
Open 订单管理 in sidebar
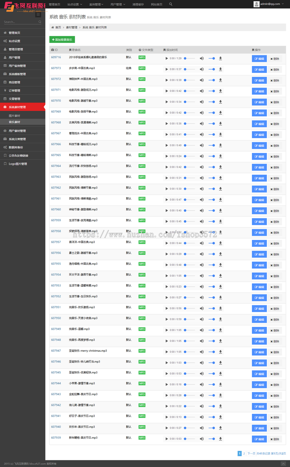pos(23,91)
